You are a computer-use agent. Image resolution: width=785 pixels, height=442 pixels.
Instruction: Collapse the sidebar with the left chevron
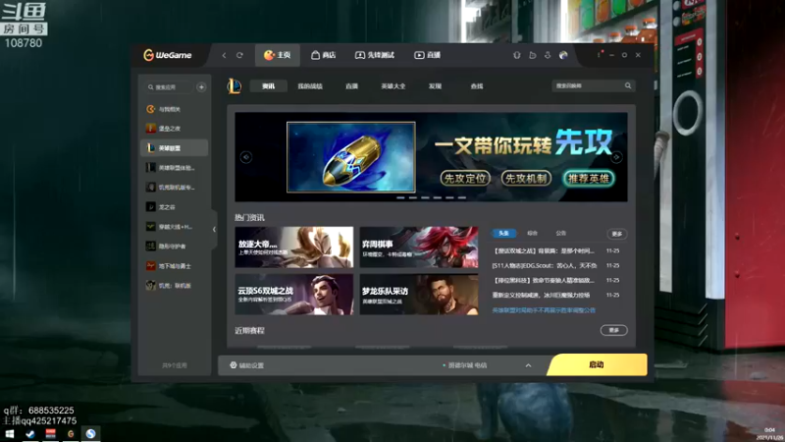click(x=214, y=229)
